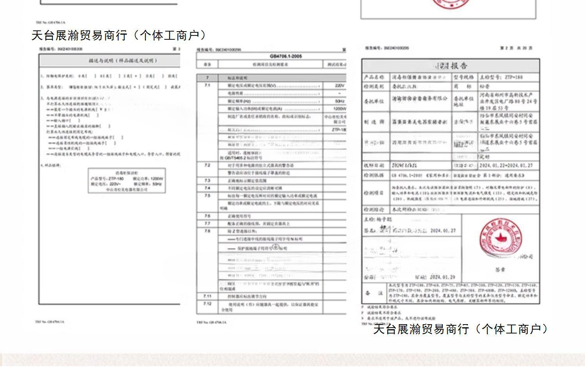
Task: Select the '描述与说明（样品描述及说明）' heading
Action: (x=123, y=61)
